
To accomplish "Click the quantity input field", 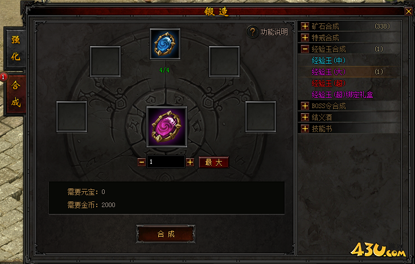I will (166, 162).
